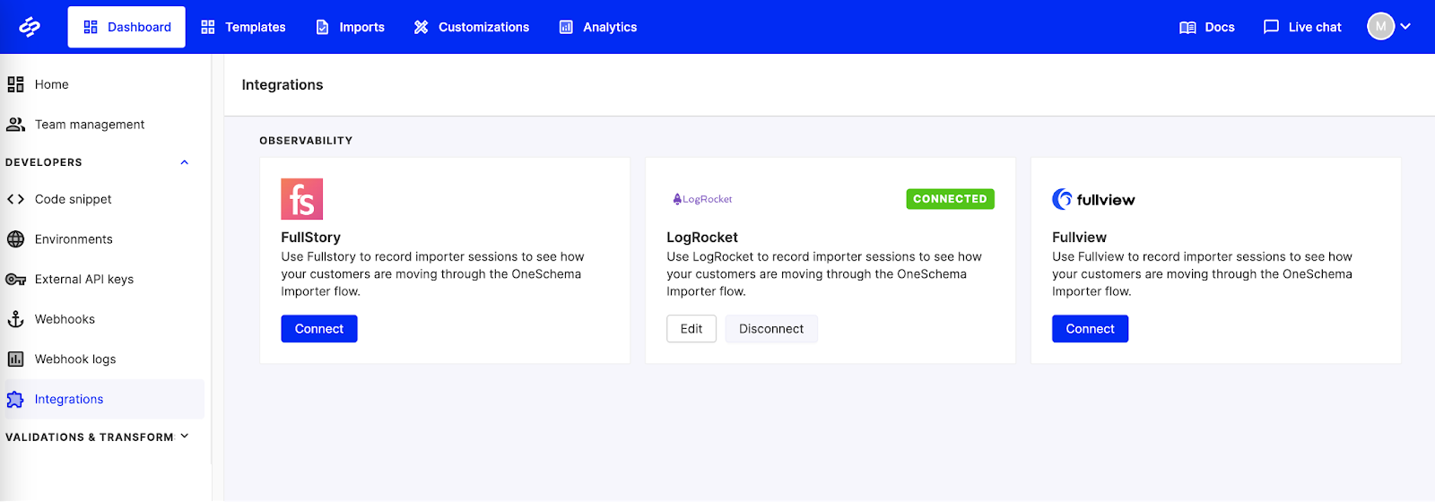
Task: Expand the Validations & Transform chevron
Action: [185, 437]
